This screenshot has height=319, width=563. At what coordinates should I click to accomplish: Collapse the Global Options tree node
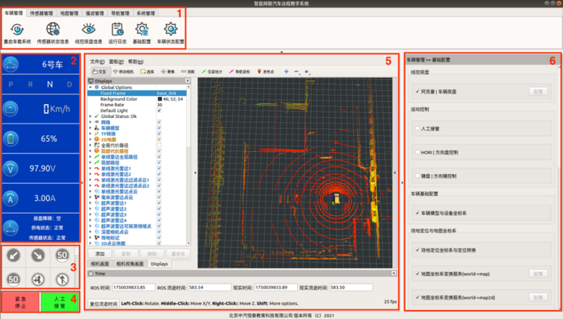tap(90, 87)
